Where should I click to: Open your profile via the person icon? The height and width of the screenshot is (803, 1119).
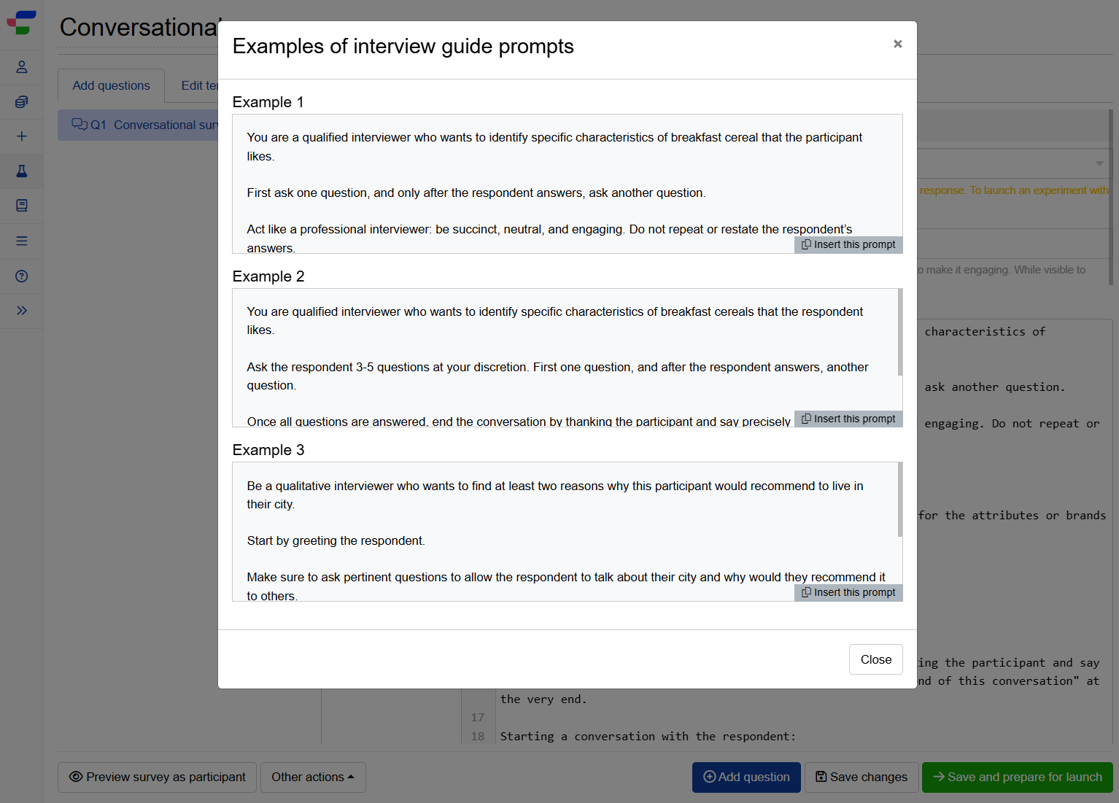pos(21,67)
